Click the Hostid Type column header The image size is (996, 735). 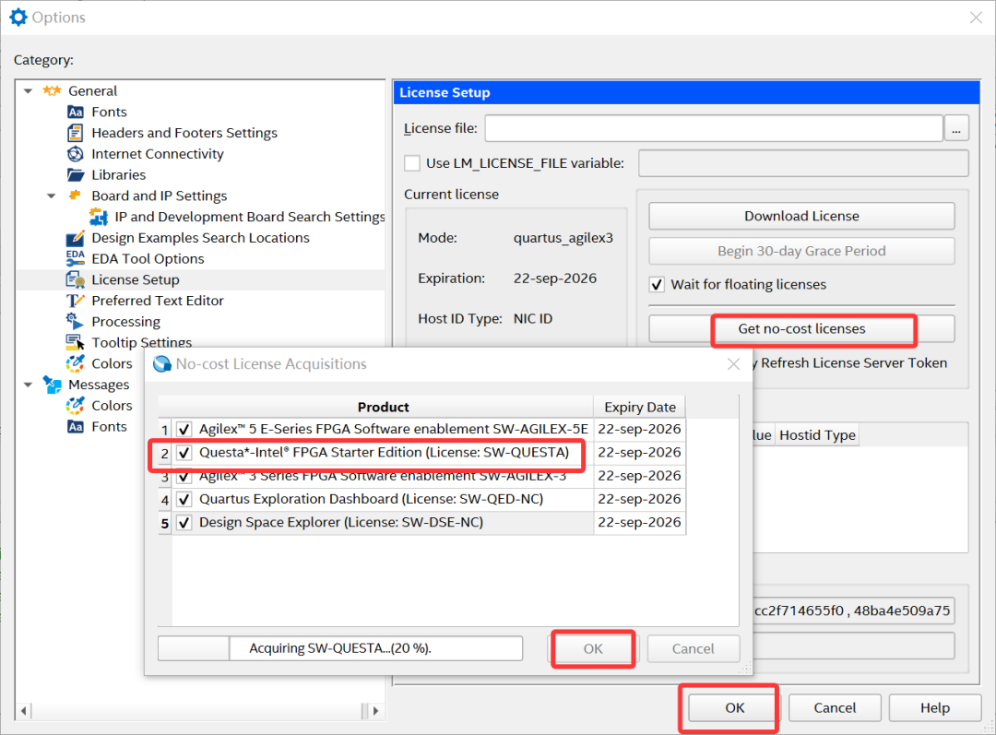(x=817, y=435)
